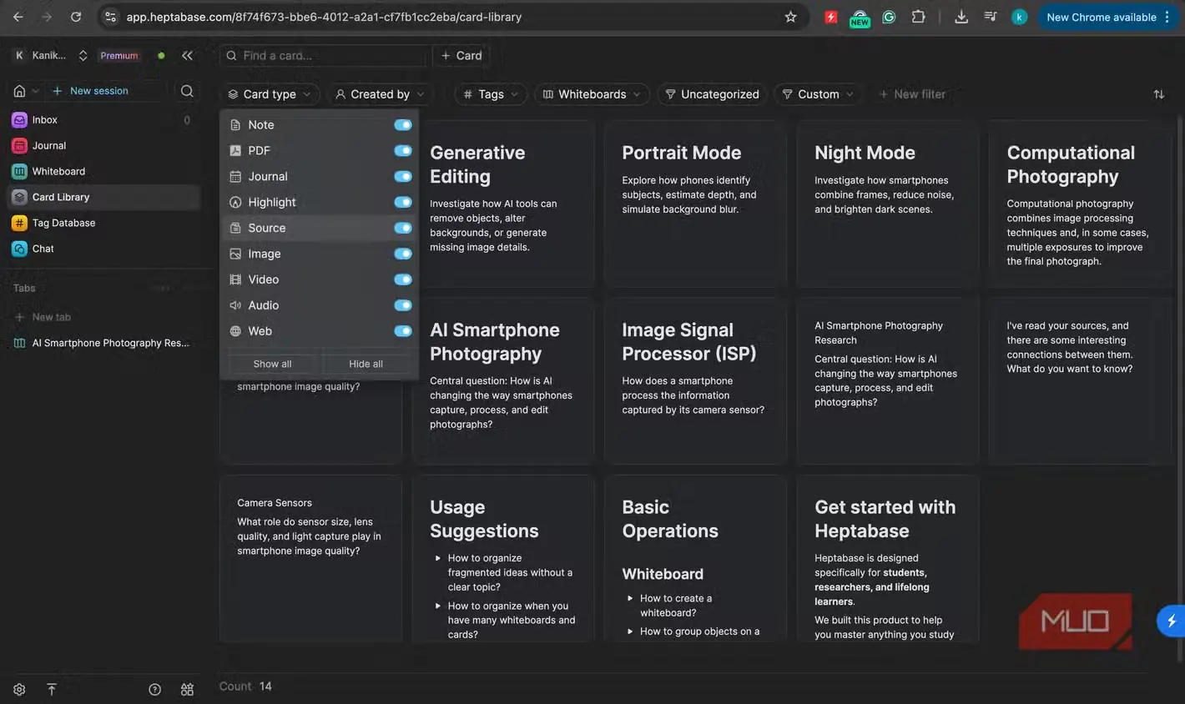1185x704 pixels.
Task: Click Show all button
Action: point(272,364)
